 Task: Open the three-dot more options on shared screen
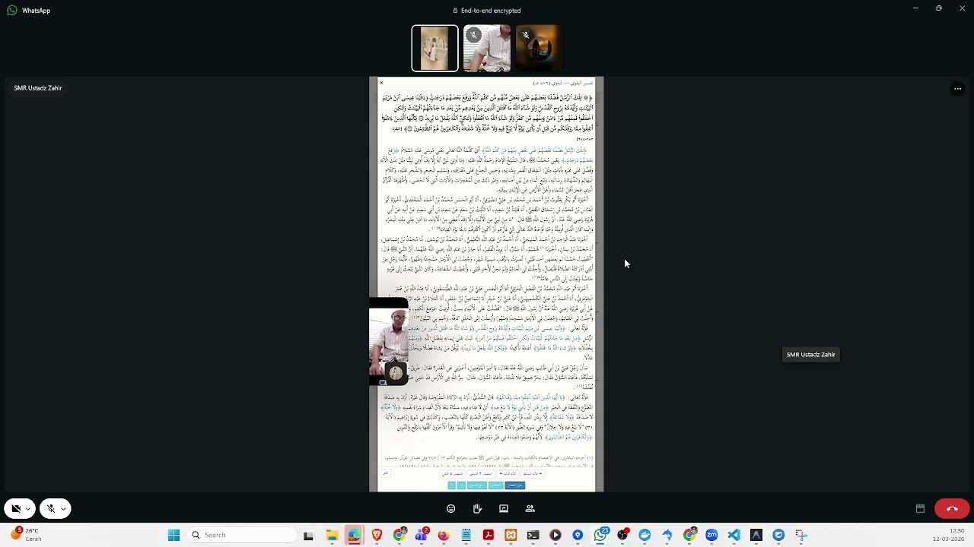point(958,88)
